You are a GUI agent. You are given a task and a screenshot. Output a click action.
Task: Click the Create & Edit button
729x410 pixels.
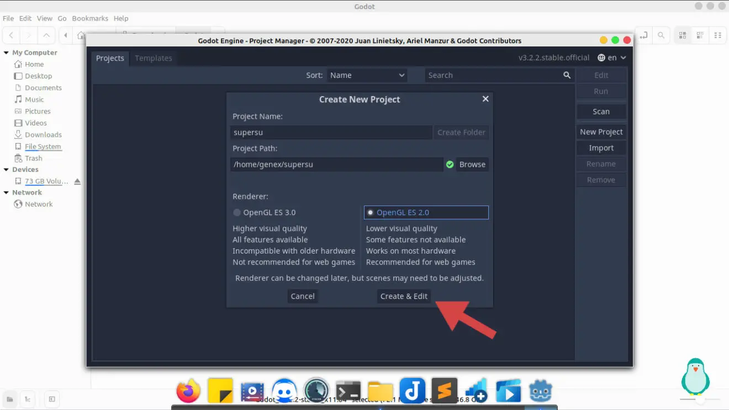pyautogui.click(x=404, y=296)
